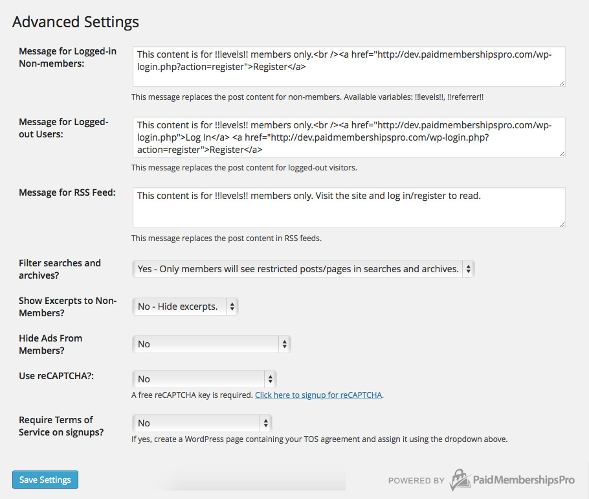Open the Require Terms of Service dropdown
589x499 pixels.
tap(201, 423)
